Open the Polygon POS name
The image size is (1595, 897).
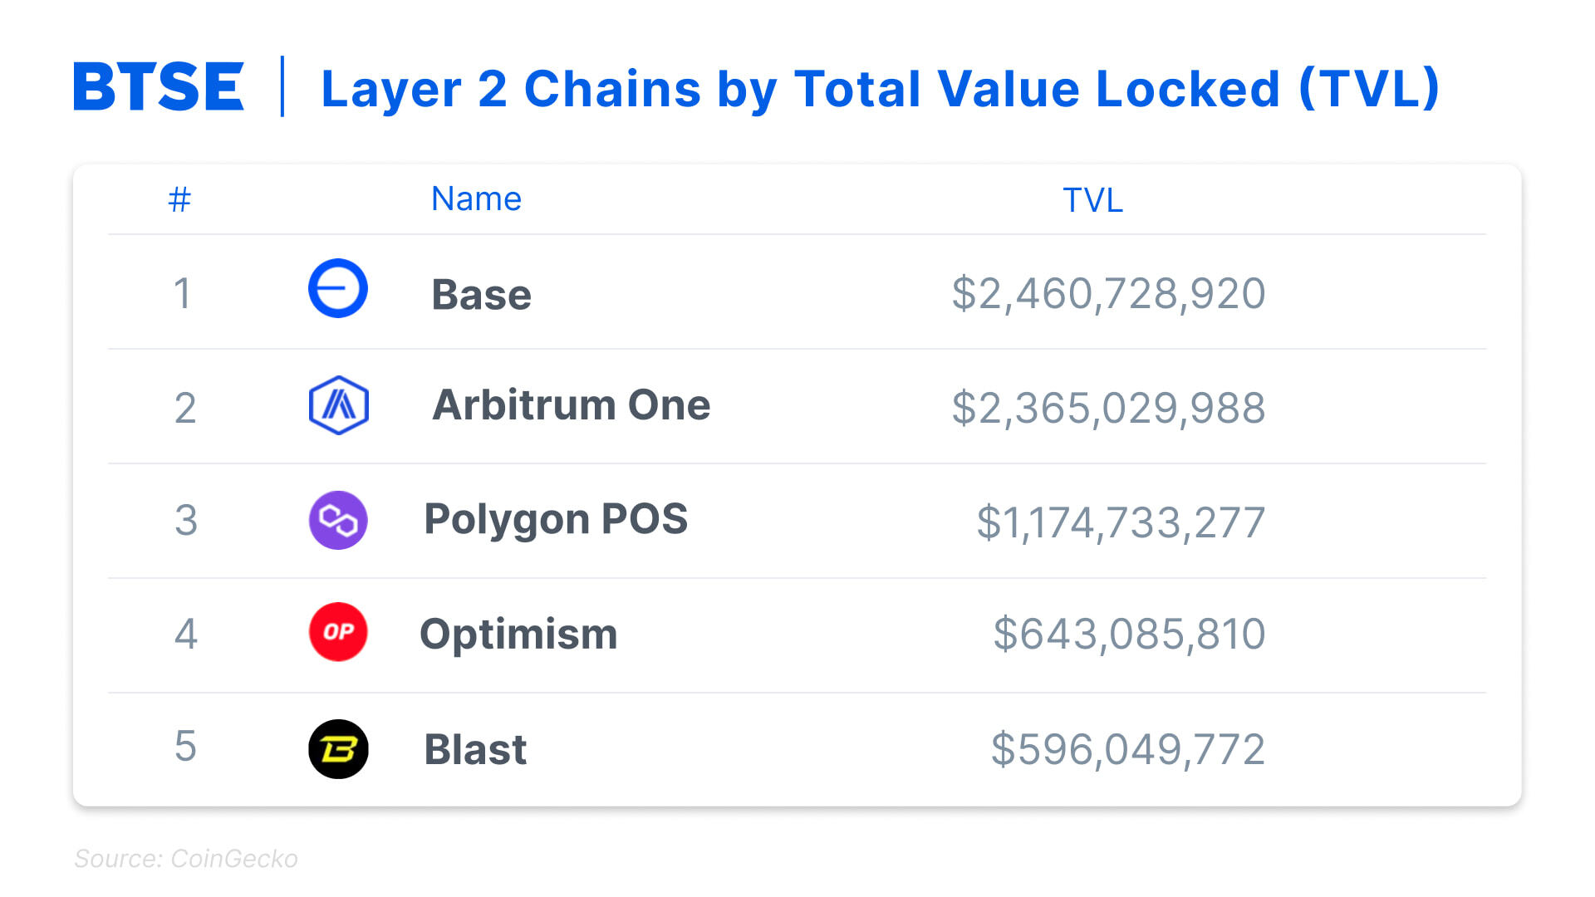pos(556,519)
